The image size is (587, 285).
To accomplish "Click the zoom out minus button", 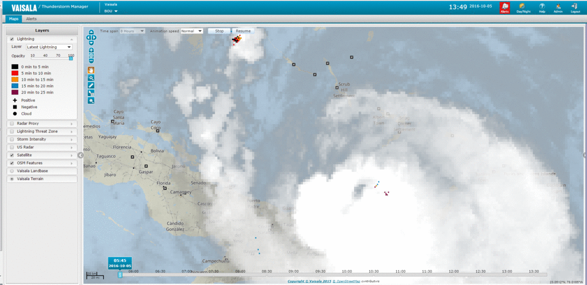I will click(x=91, y=61).
